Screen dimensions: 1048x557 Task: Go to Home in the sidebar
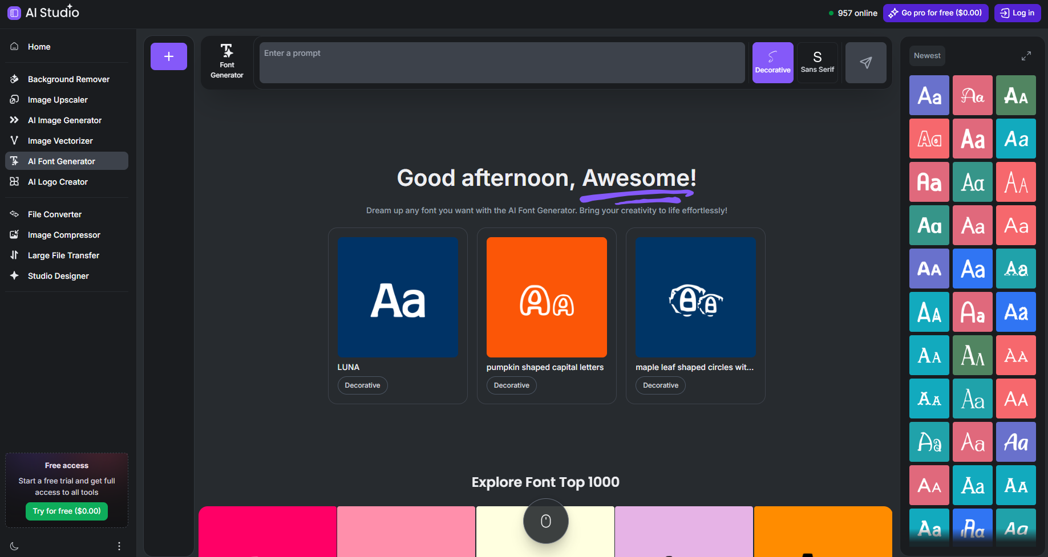pos(39,46)
